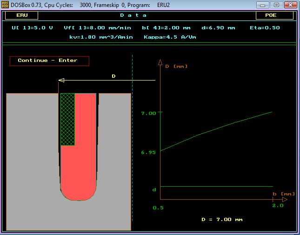This screenshot has width=300, height=235.
Task: Click the D [mm] axis arrow
Action: (160, 62)
